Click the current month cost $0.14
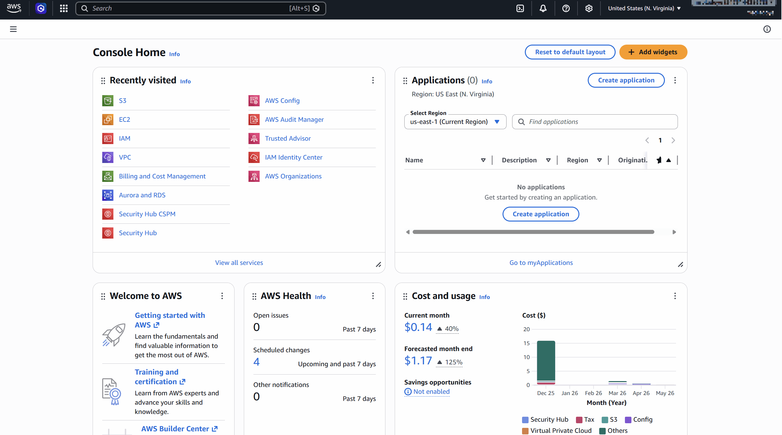This screenshot has height=435, width=782. [418, 327]
